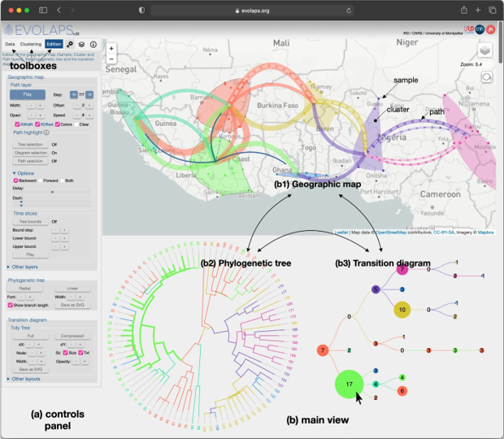This screenshot has width=504, height=439.
Task: Reload the evolaps.org page
Action: click(349, 11)
